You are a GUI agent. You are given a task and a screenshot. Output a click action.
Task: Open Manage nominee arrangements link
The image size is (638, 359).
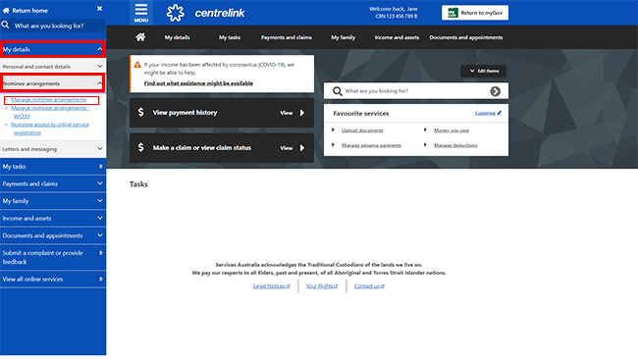49,100
